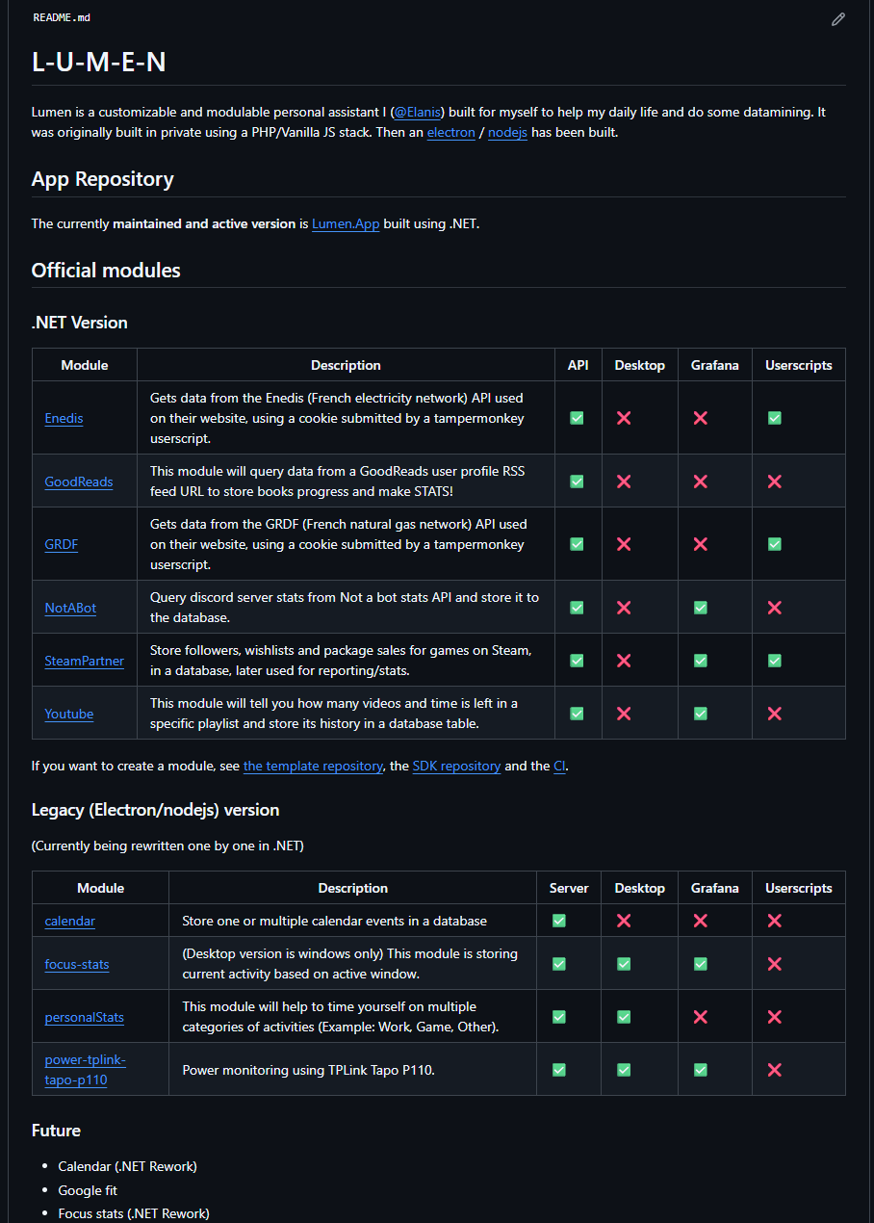Image resolution: width=874 pixels, height=1223 pixels.
Task: Click green check in NotABot Grafana column
Action: (x=701, y=608)
